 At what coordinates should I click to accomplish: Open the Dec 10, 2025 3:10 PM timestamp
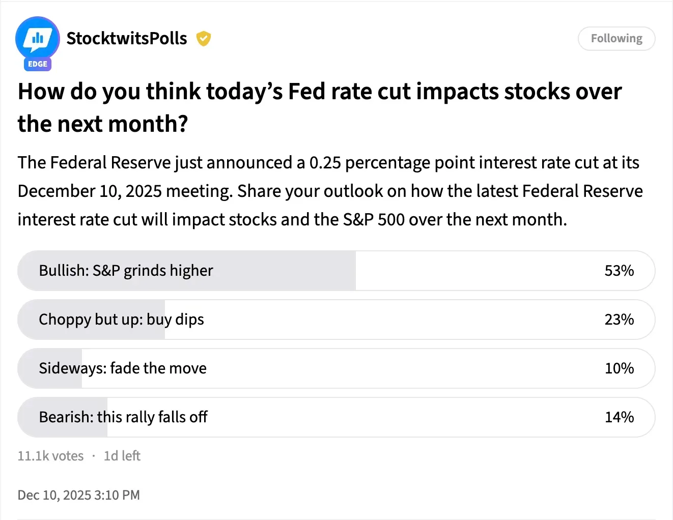[78, 495]
